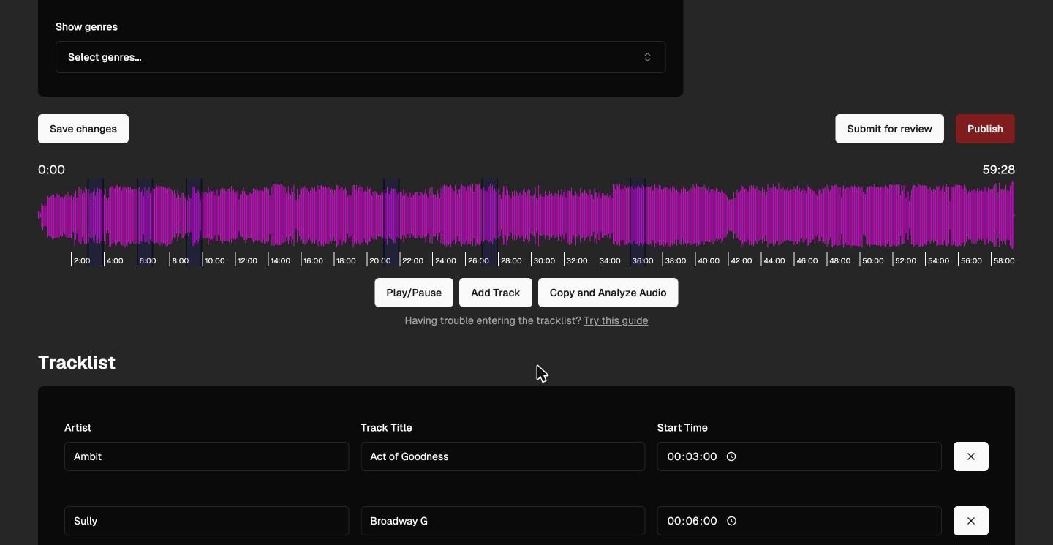Viewport: 1053px width, 545px height.
Task: Click Add Track button
Action: tap(496, 293)
